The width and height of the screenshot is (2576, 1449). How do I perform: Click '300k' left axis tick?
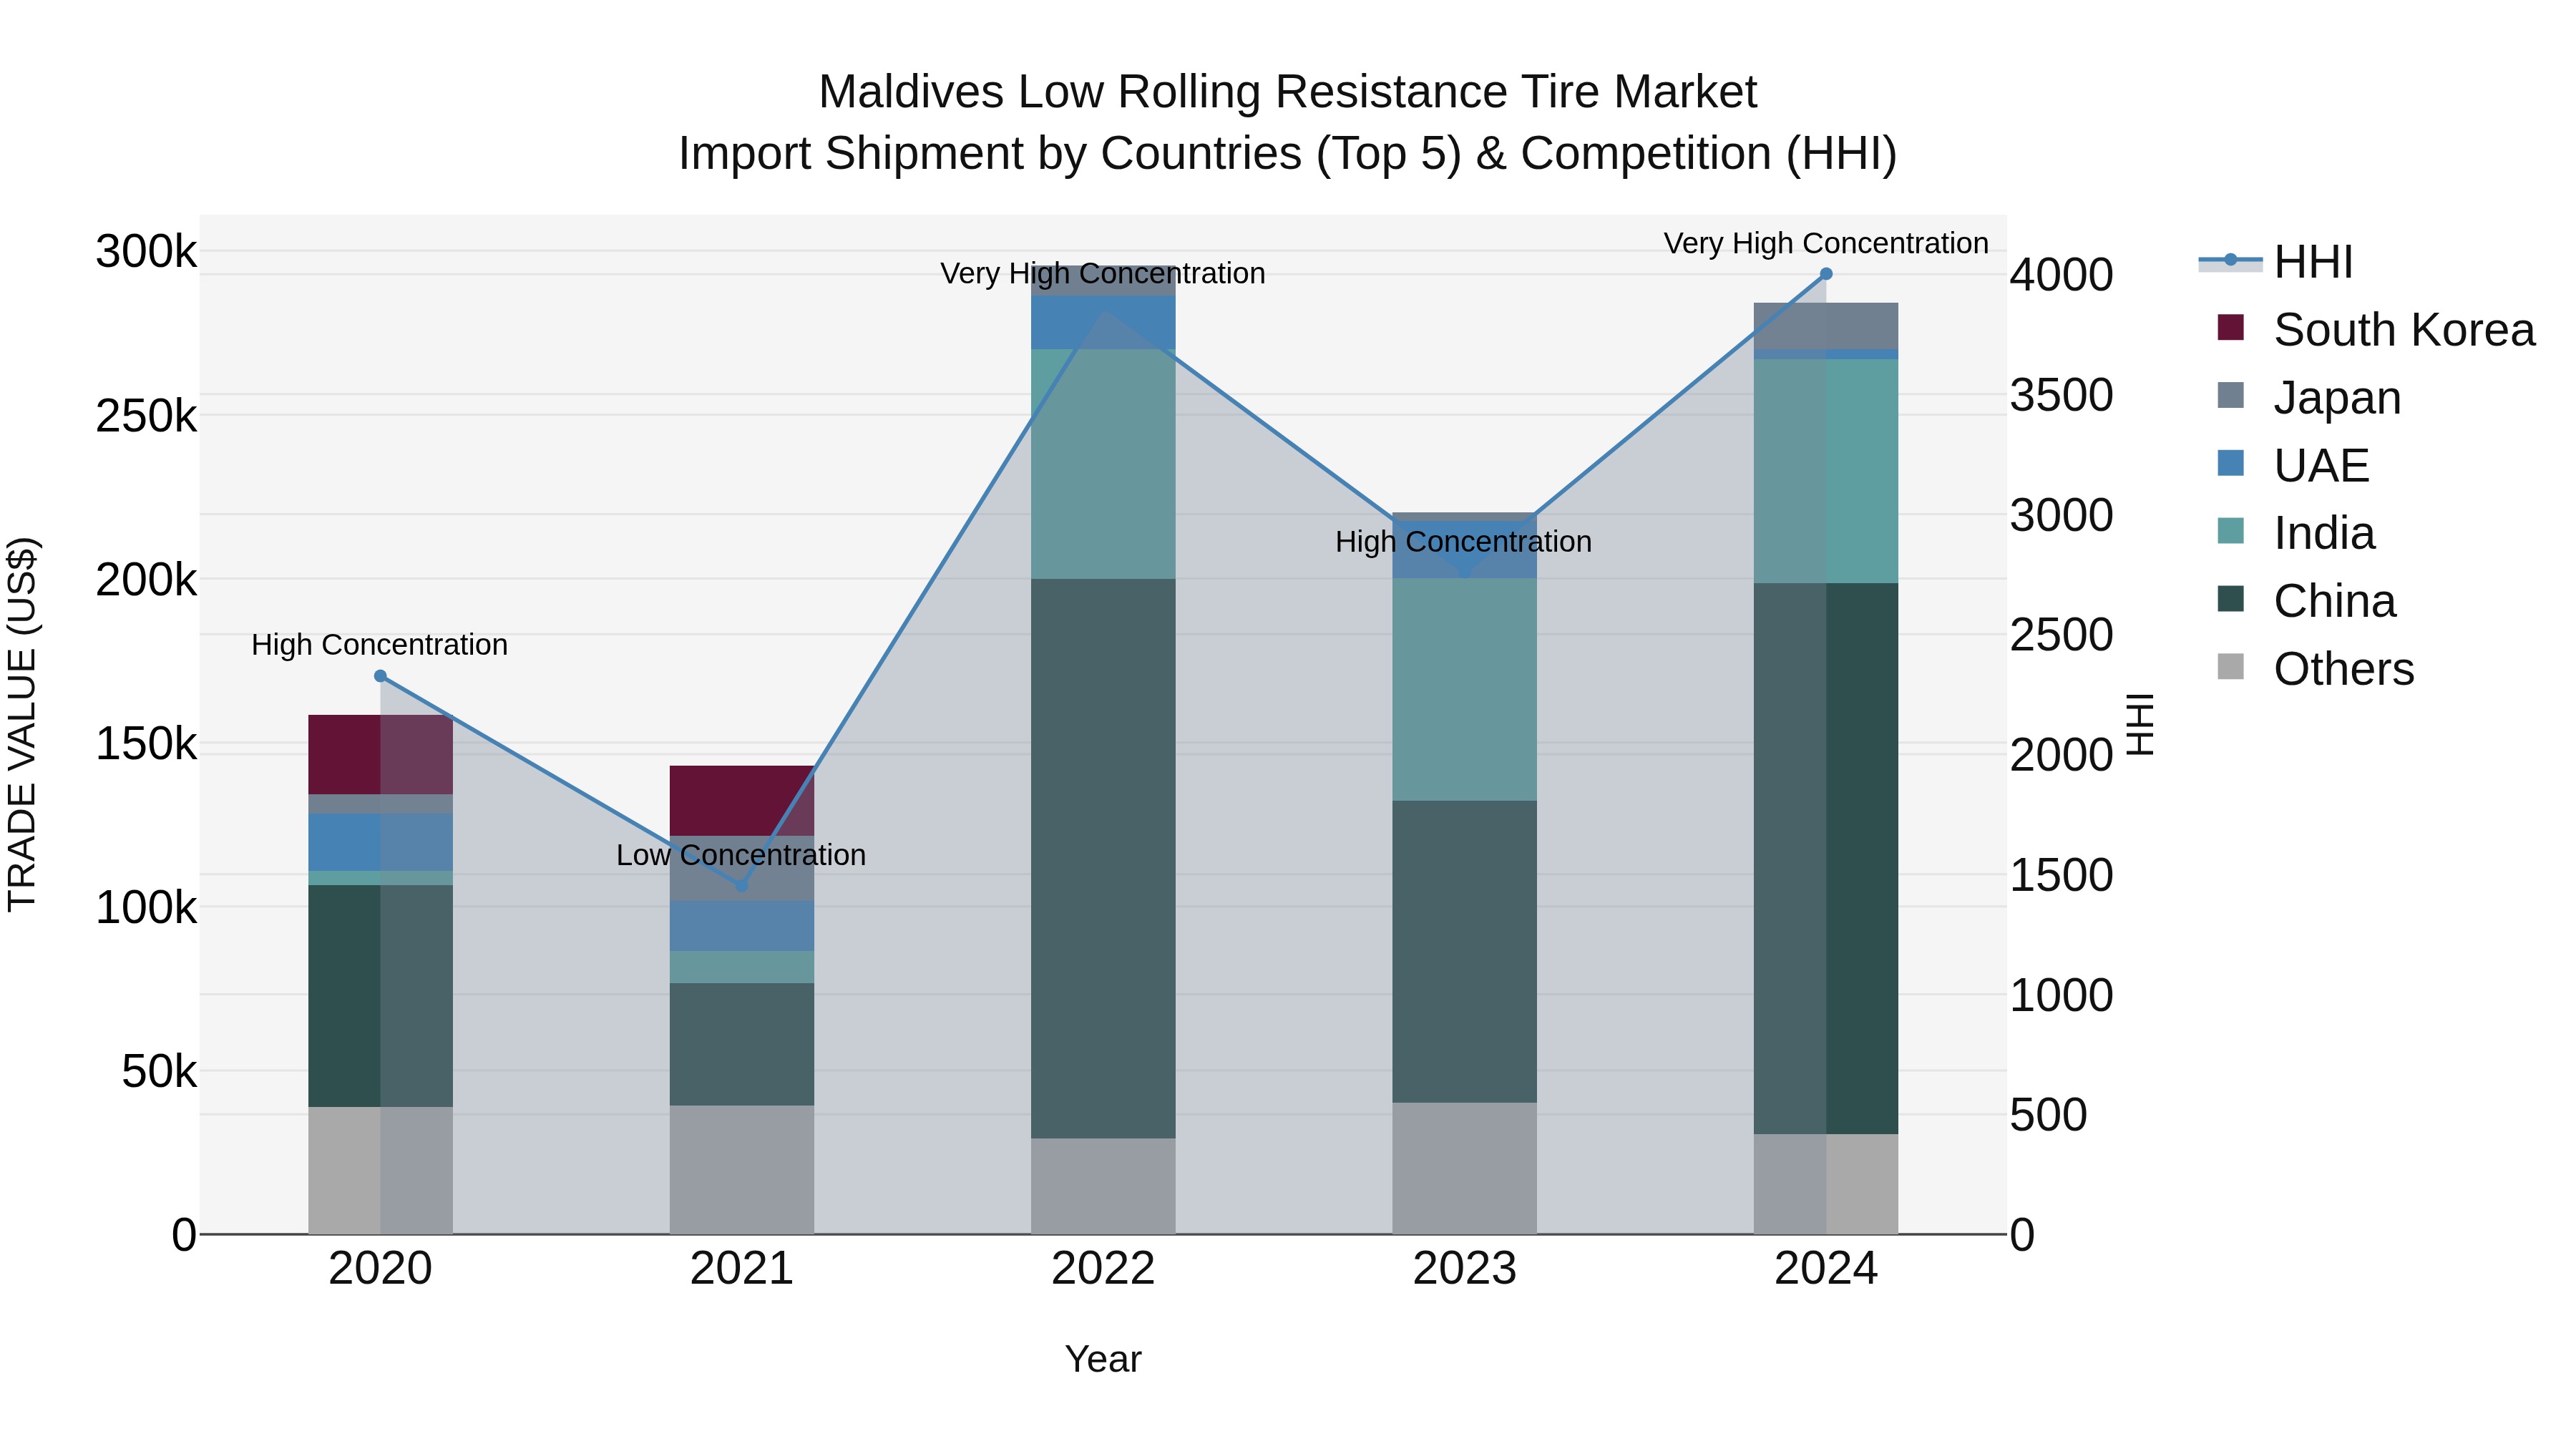146,252
